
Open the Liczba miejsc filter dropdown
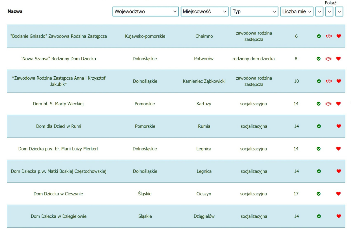pyautogui.click(x=297, y=11)
